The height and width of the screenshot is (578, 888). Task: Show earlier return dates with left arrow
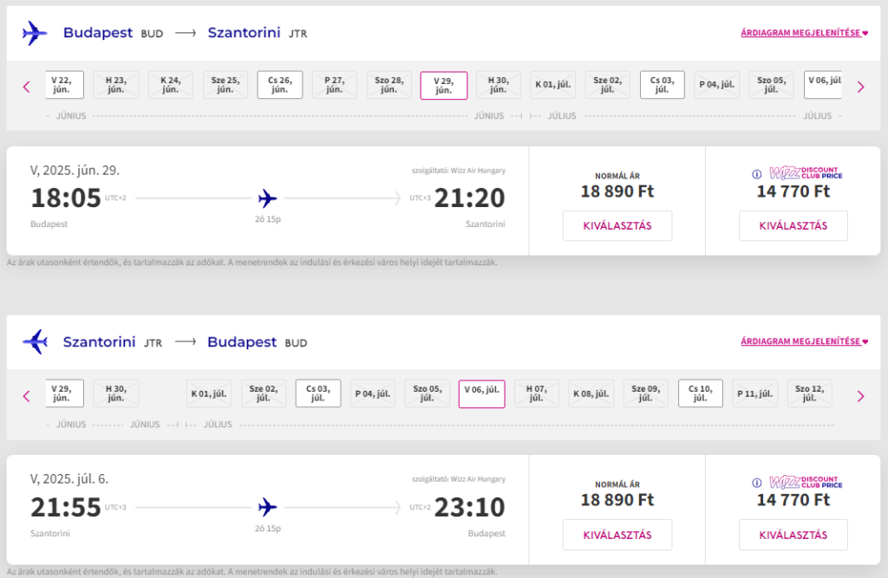tap(26, 396)
